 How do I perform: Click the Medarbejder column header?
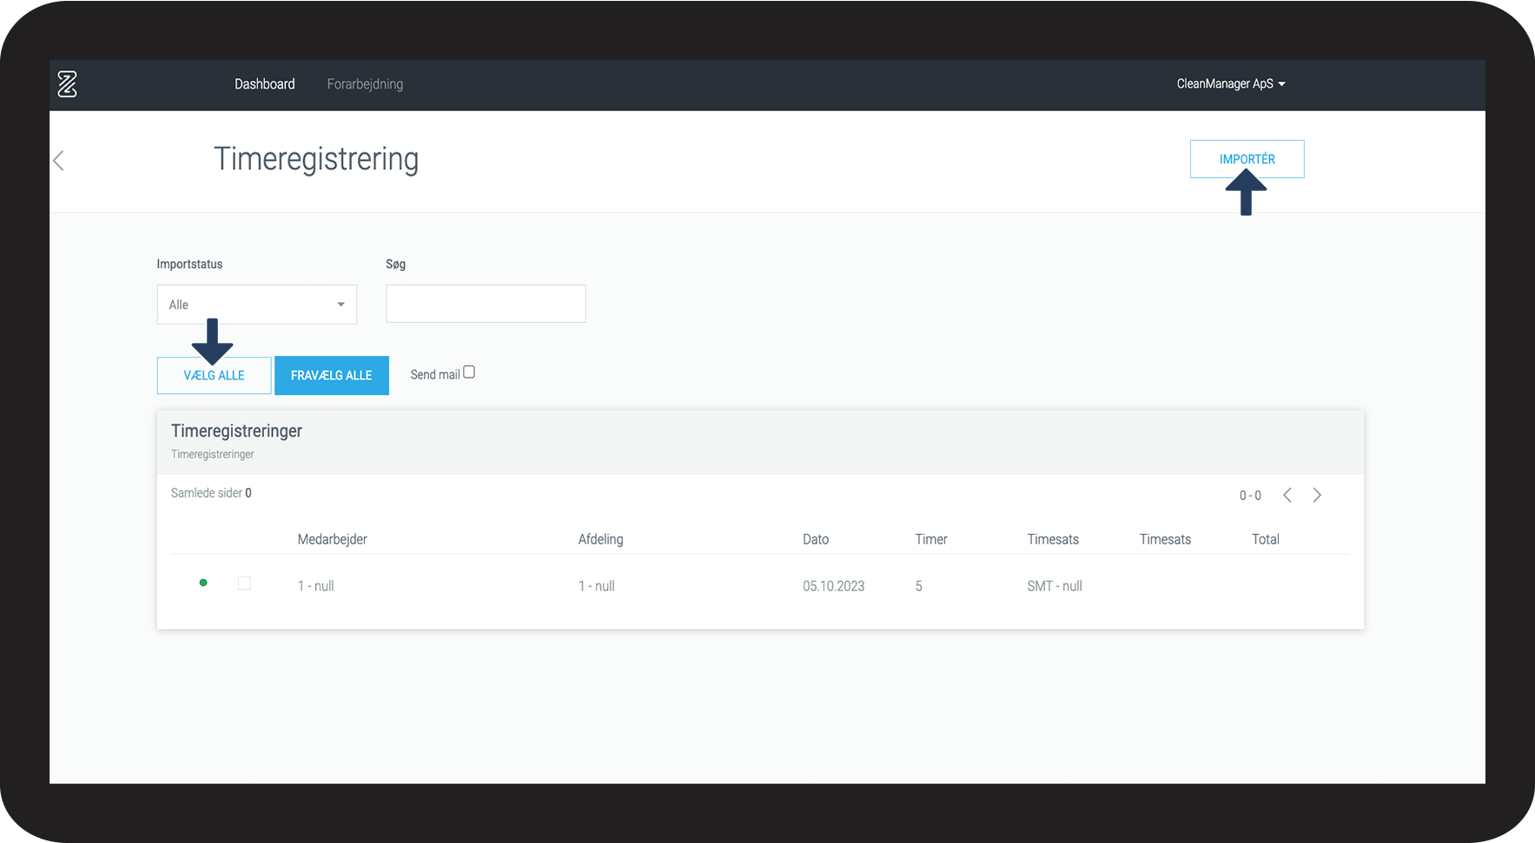(x=333, y=539)
